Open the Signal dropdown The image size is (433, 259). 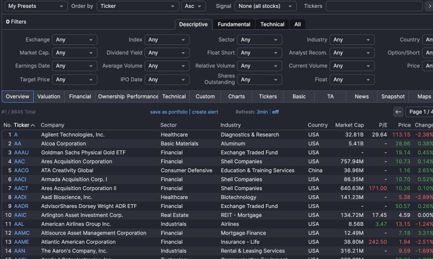265,6
